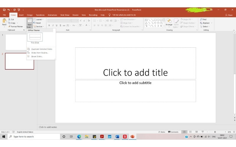Screen dimensions: 236x147
Task: Select slide 1 thumbnail
Action: [16, 42]
